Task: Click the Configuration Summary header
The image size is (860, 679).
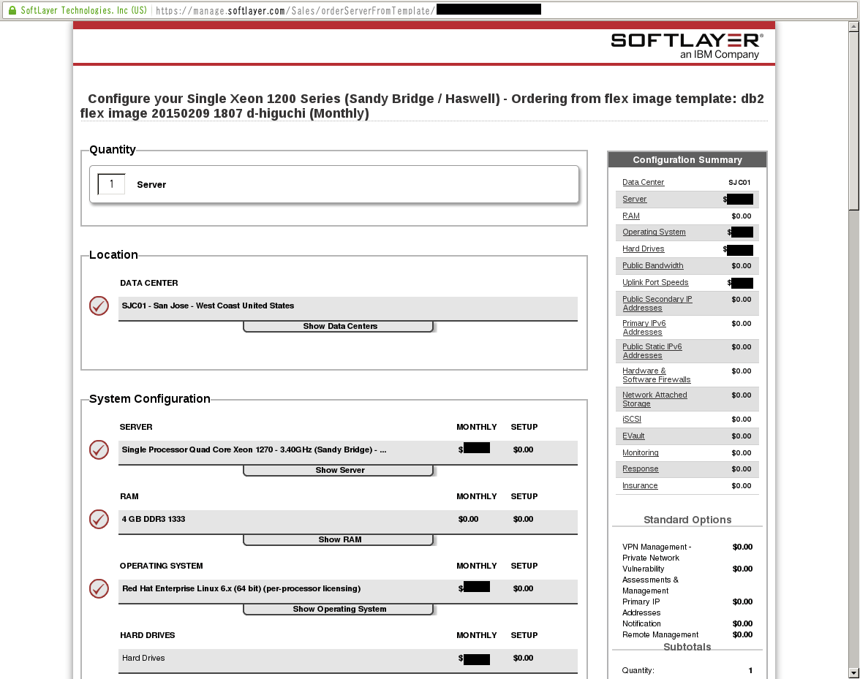Action: [x=687, y=160]
